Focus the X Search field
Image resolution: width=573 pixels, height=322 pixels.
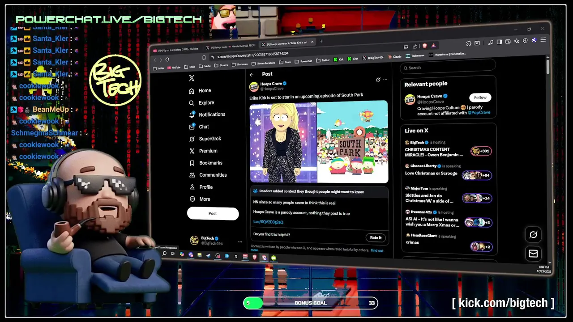(448, 68)
